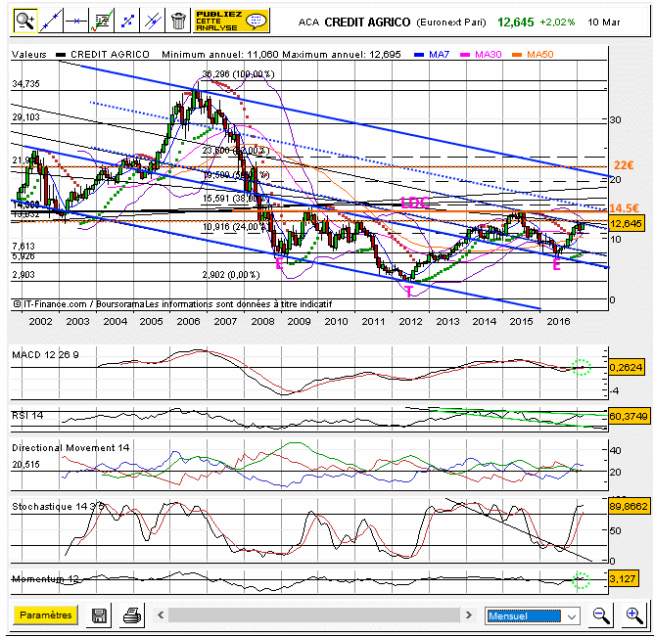
Task: Select the dashed segment drawing tool
Action: pos(127,21)
